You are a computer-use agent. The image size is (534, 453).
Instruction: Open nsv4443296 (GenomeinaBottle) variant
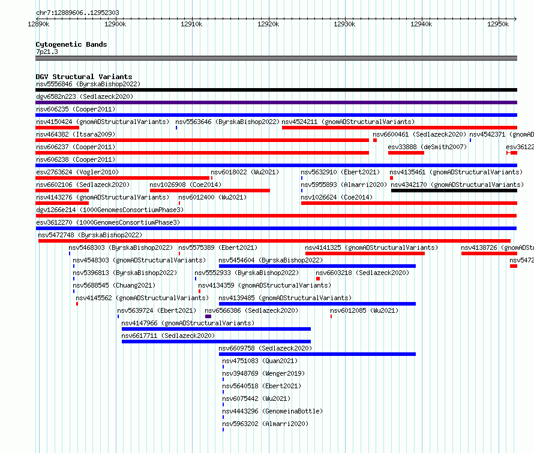point(272,411)
